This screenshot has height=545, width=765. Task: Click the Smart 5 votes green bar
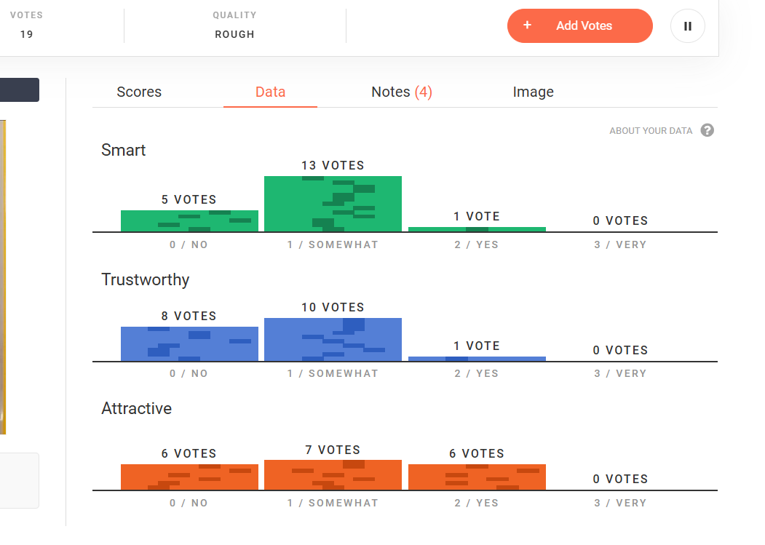tap(189, 221)
